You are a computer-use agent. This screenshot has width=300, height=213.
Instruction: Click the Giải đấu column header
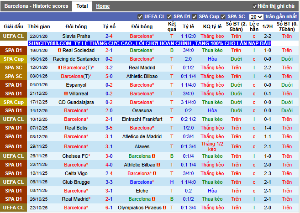tap(13, 26)
